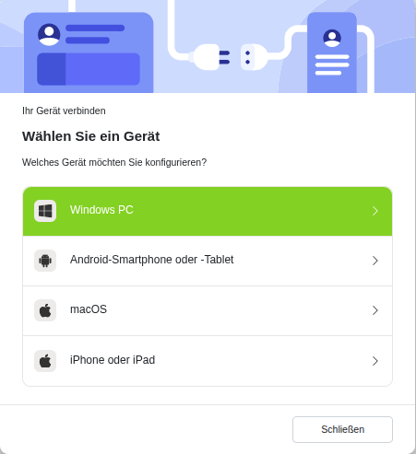Expand the macOS row chevron

click(x=374, y=310)
